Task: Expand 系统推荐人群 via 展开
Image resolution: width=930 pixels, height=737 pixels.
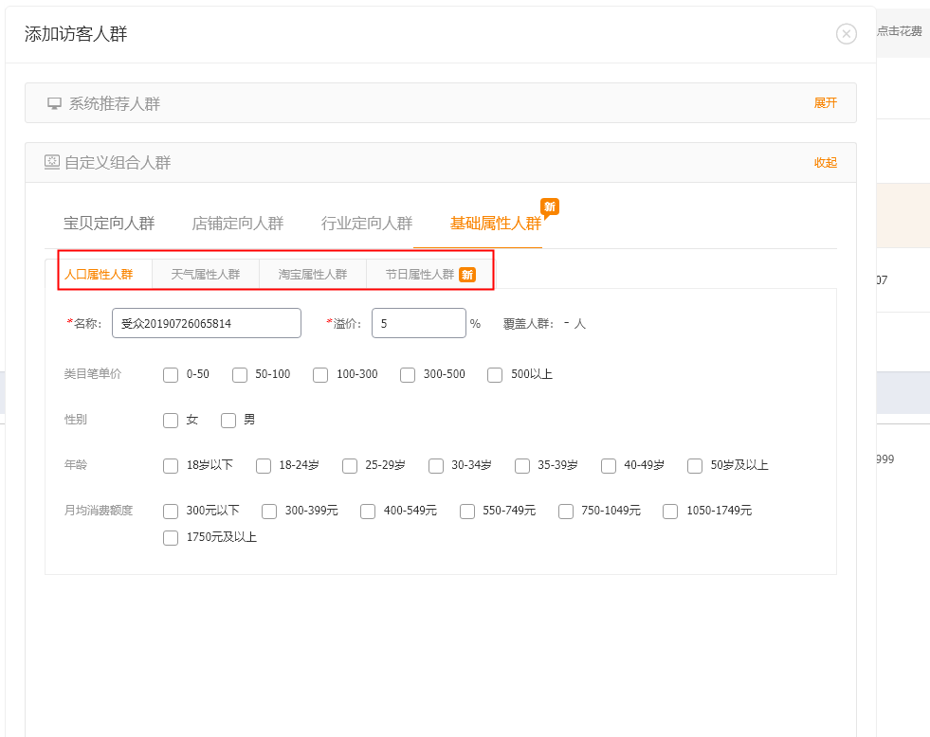Action: (825, 103)
